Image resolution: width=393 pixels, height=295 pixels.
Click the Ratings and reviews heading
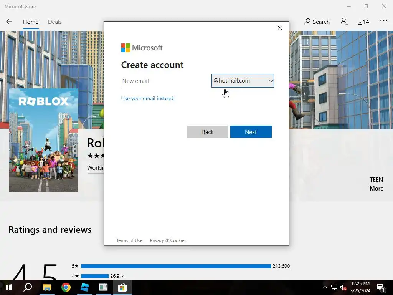(50, 230)
